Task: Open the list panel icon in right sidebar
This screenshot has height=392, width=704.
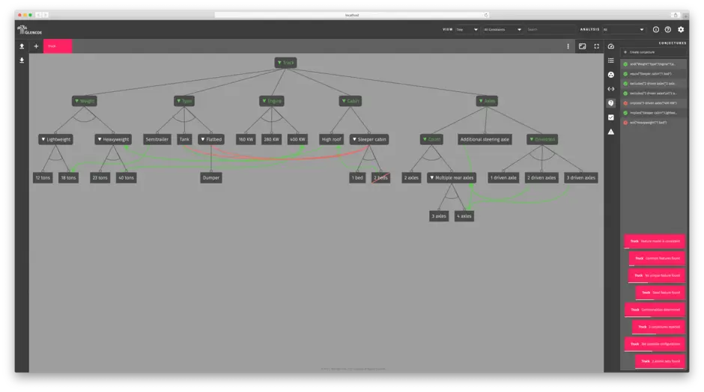Action: (x=611, y=61)
